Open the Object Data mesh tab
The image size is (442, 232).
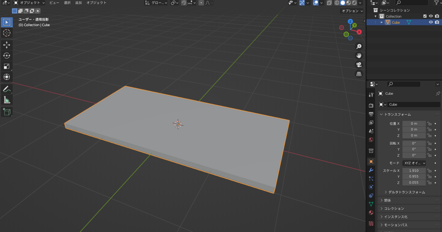coord(371,204)
